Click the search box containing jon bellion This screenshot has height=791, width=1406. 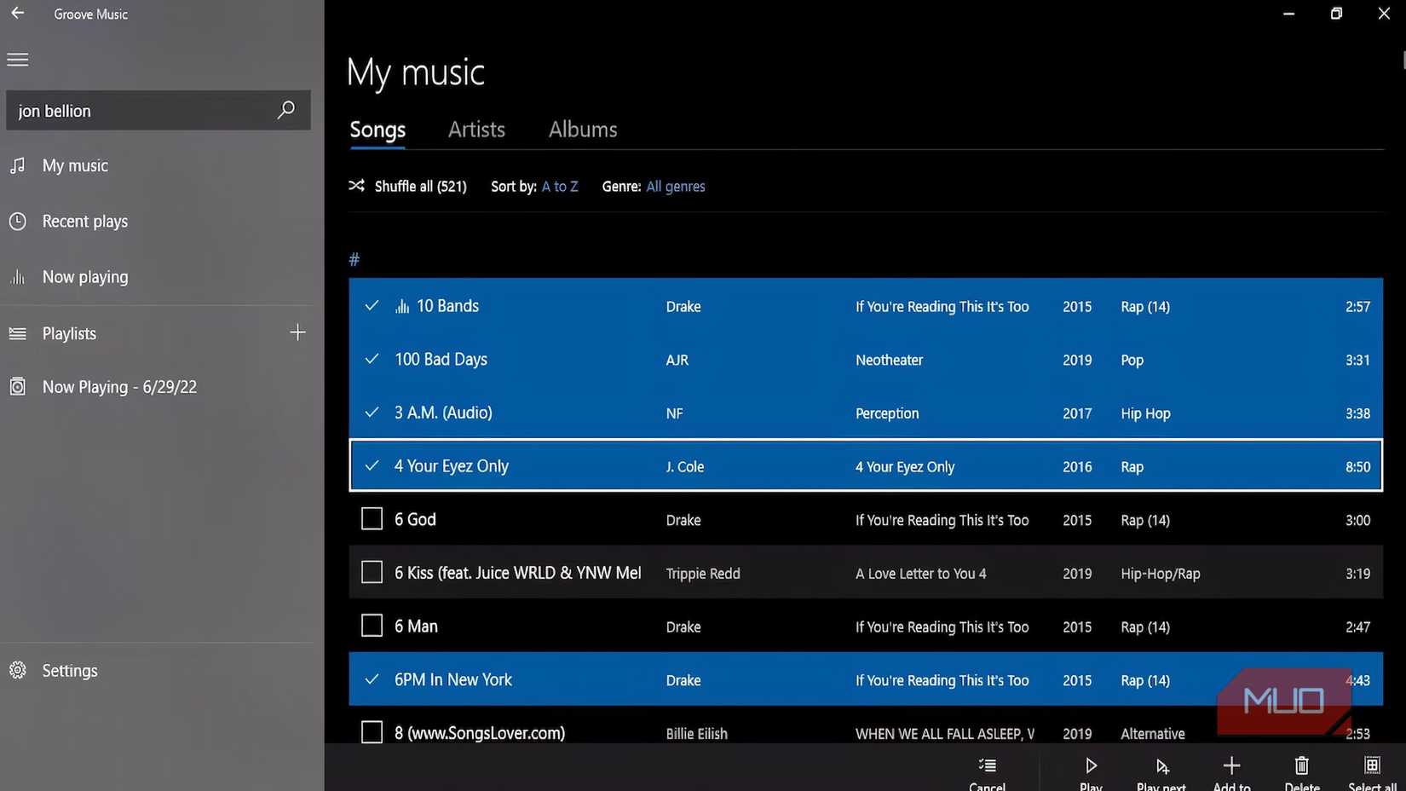[x=158, y=110]
